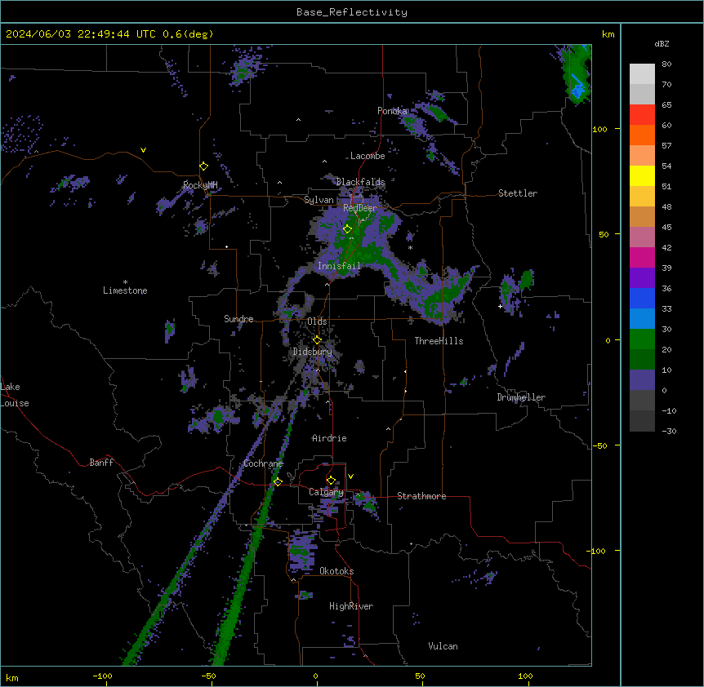704x687 pixels.
Task: Click the yellow diamond marker below RedDeer
Action: pyautogui.click(x=347, y=229)
